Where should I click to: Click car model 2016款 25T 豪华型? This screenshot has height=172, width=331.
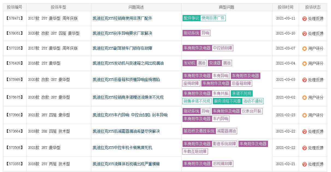[x=44, y=63]
